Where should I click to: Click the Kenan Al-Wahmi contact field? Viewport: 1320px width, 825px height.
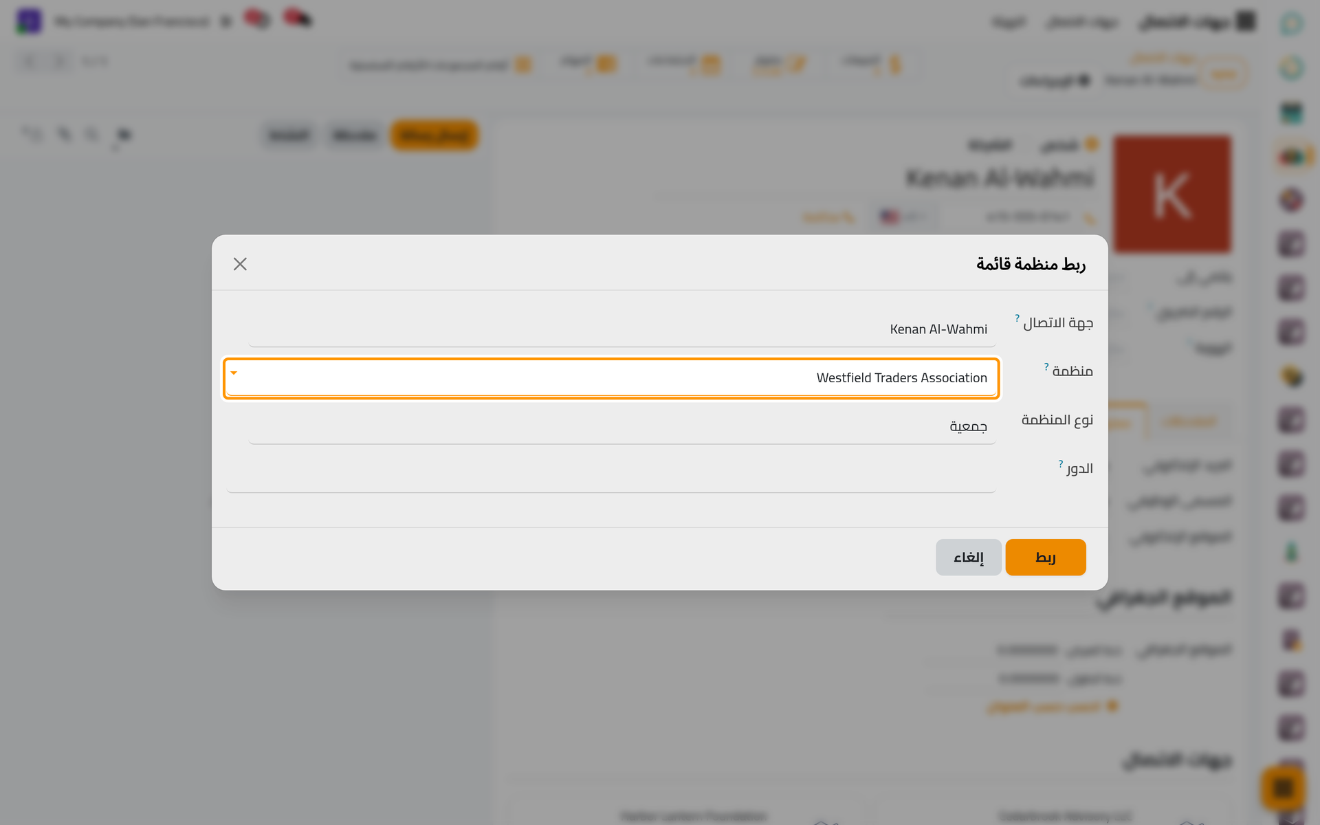click(621, 329)
